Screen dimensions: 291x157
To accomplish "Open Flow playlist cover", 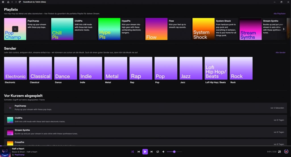I will 157,29.
